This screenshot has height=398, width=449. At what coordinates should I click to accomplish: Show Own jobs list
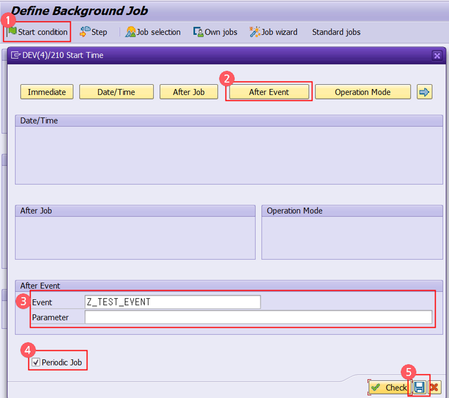tap(216, 32)
